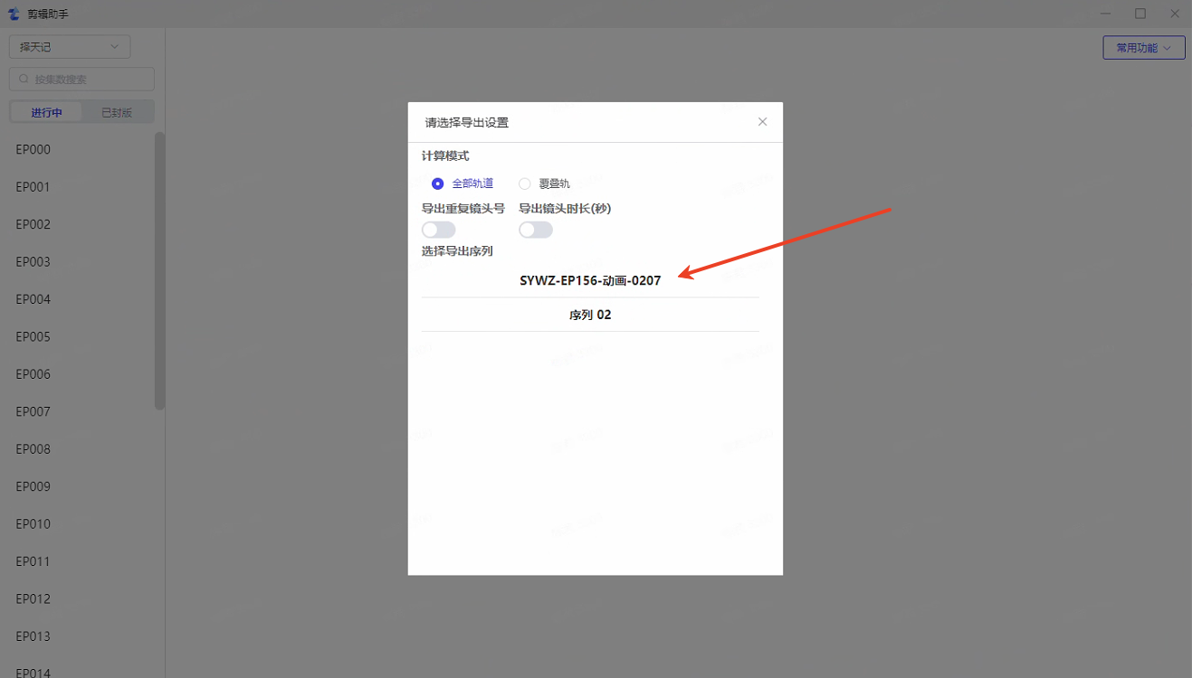Choose 序列 02 for export

point(590,315)
